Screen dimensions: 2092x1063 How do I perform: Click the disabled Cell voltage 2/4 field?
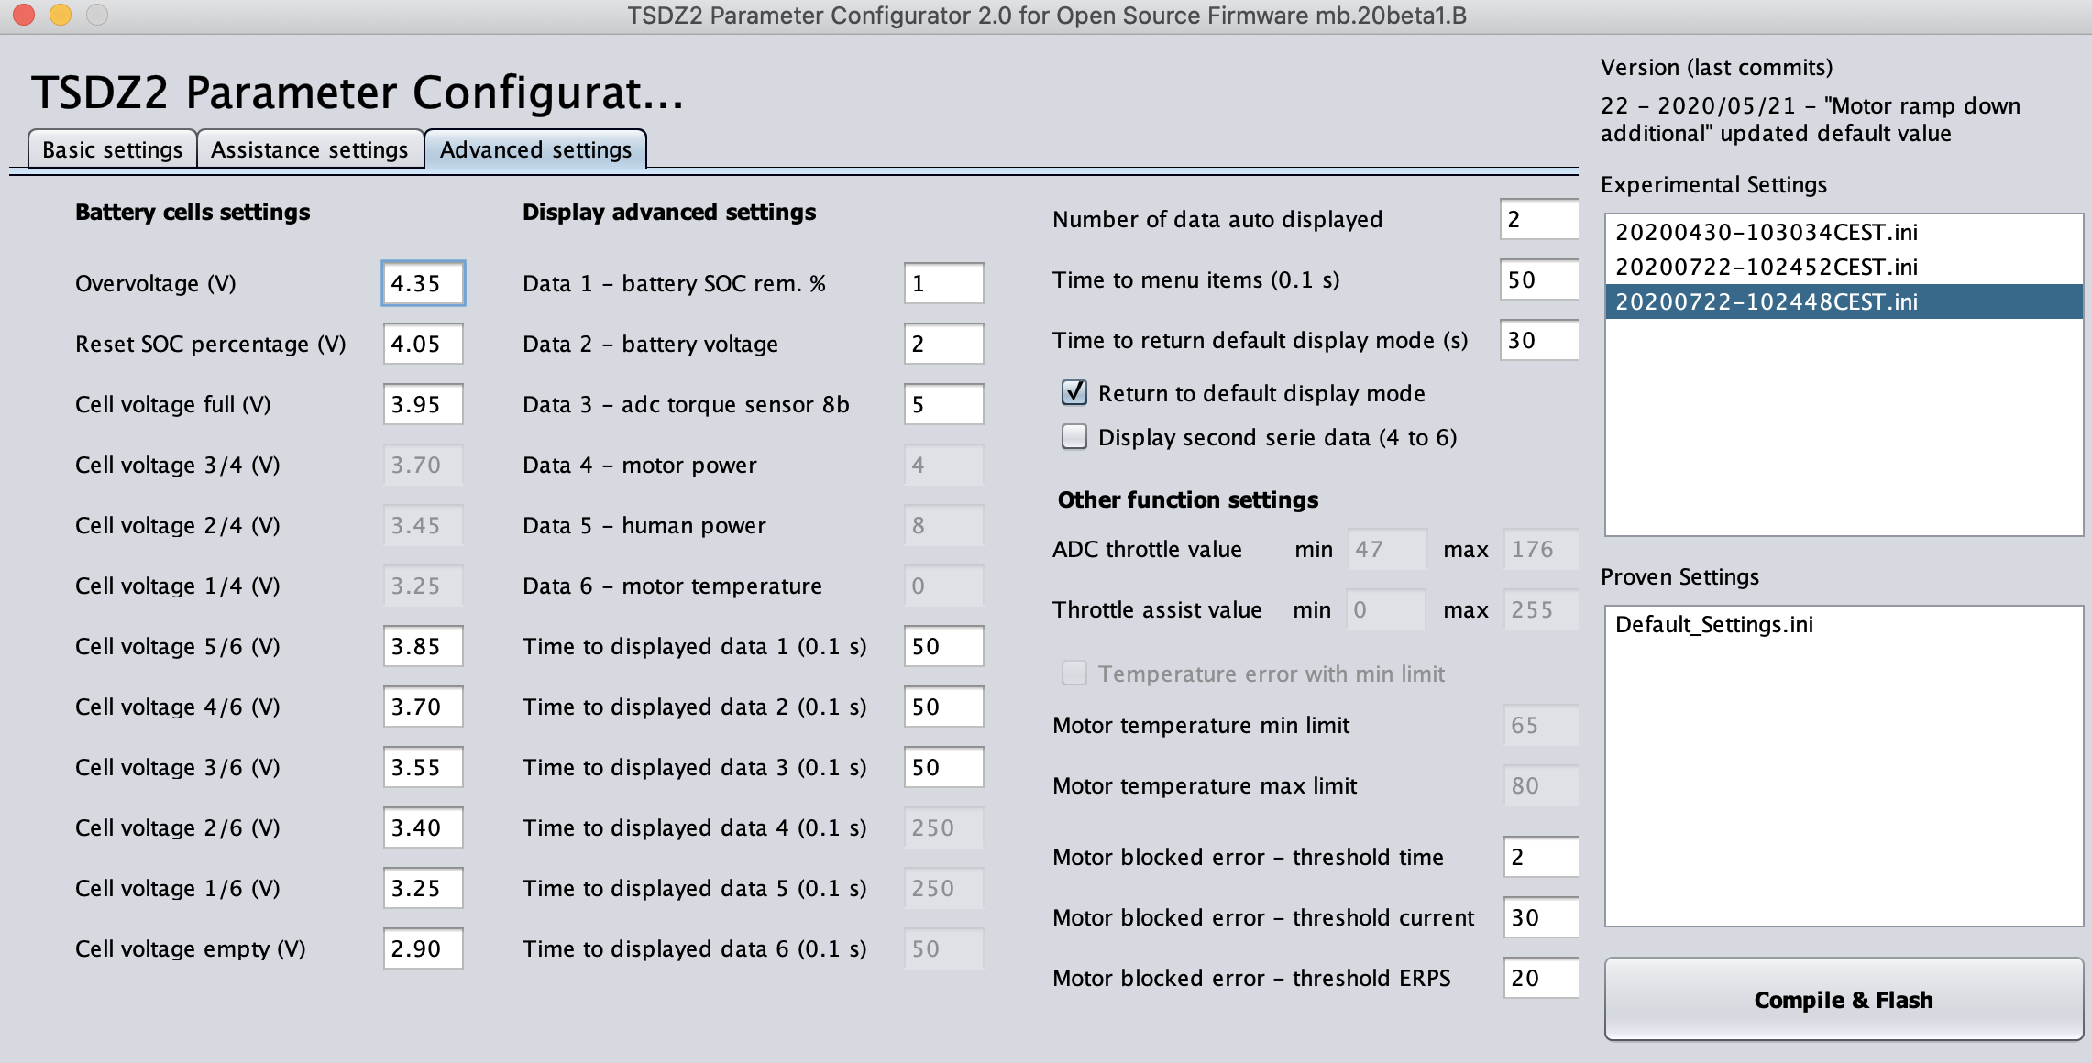424,525
